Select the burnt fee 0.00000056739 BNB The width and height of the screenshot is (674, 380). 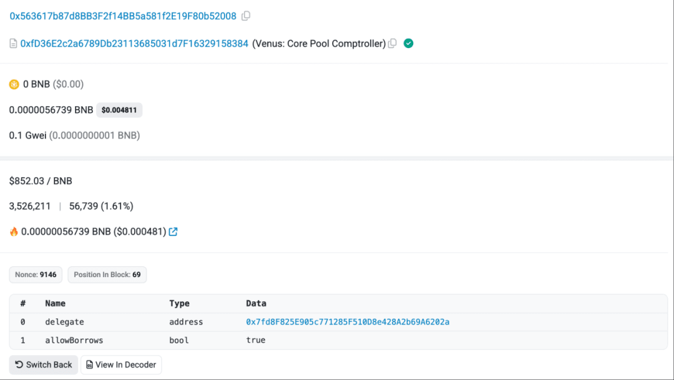click(66, 231)
